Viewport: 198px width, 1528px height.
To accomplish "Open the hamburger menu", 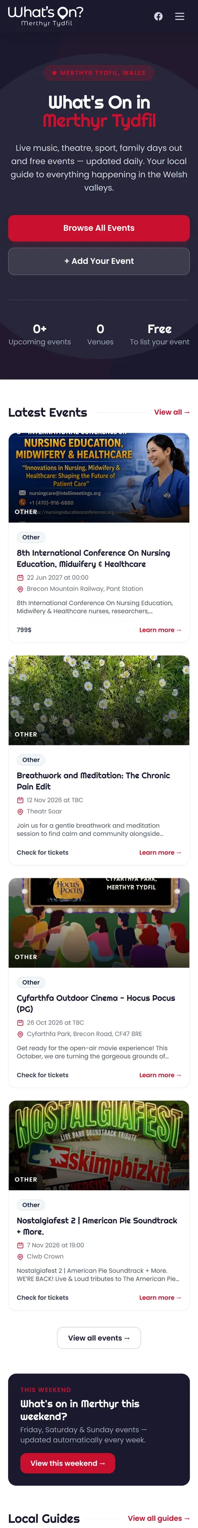I will pos(180,17).
